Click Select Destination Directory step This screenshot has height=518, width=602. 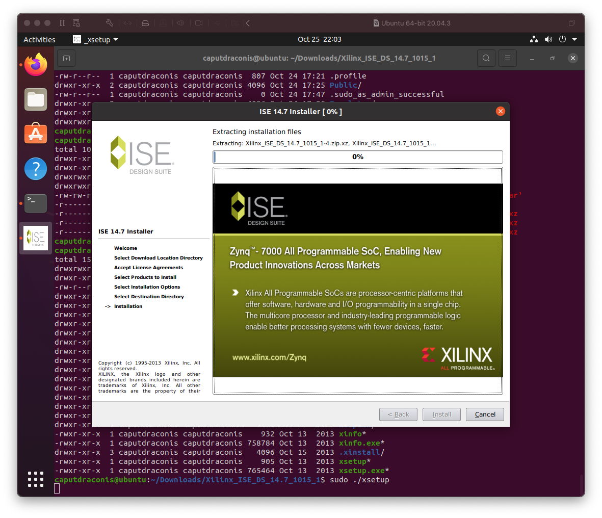click(x=149, y=296)
